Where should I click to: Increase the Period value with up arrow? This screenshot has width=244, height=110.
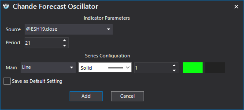pos(64,40)
